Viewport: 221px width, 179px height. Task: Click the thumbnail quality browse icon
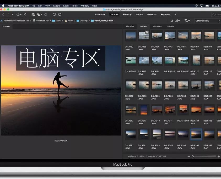172,21
